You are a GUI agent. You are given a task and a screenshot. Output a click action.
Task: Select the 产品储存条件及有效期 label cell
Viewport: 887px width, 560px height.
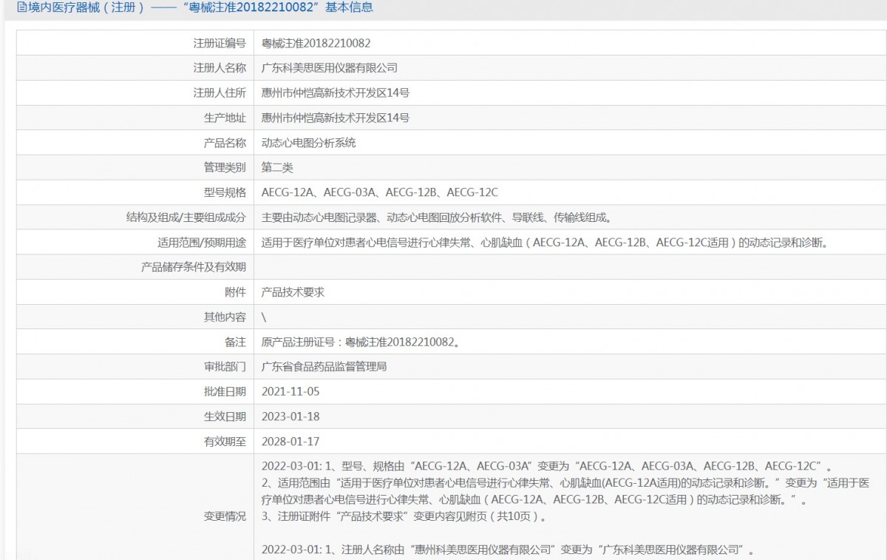(x=135, y=267)
